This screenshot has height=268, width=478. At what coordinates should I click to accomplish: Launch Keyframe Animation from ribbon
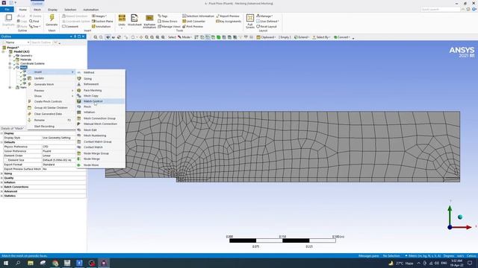(149, 22)
